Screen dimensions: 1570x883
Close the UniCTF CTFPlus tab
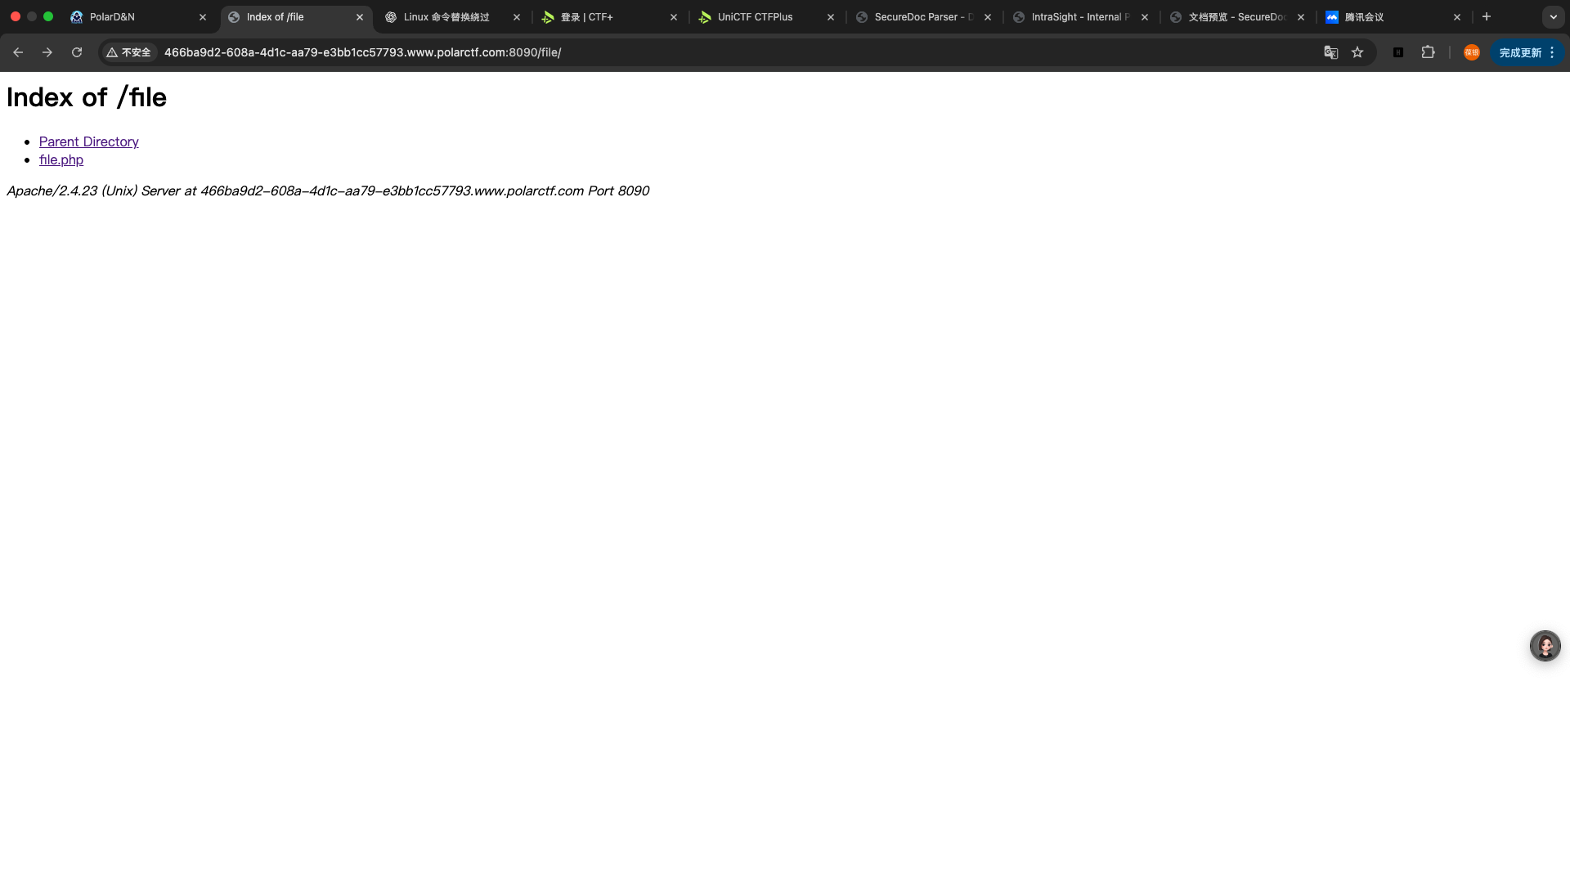[831, 17]
